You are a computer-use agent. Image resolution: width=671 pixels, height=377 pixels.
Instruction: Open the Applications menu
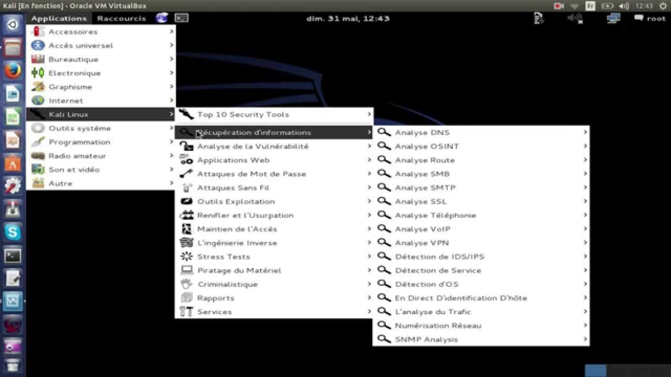click(x=59, y=18)
